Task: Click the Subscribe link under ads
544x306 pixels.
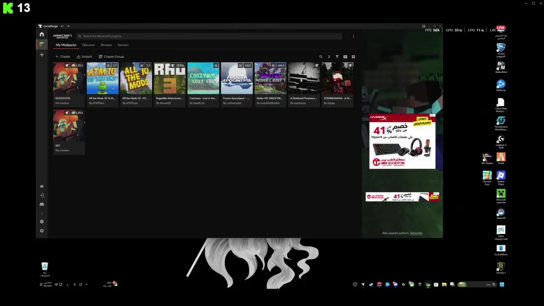Action: tap(416, 233)
